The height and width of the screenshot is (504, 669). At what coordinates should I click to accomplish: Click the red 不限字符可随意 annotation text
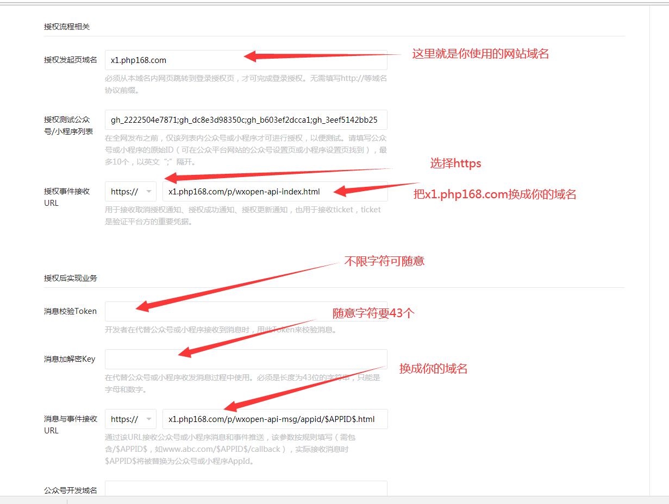pos(384,261)
